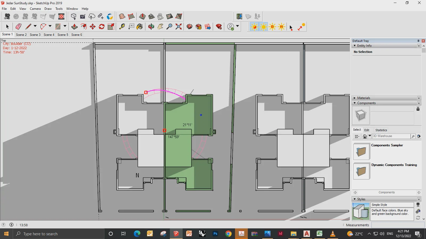This screenshot has height=239, width=426.
Task: Open the Window menu
Action: [72, 8]
